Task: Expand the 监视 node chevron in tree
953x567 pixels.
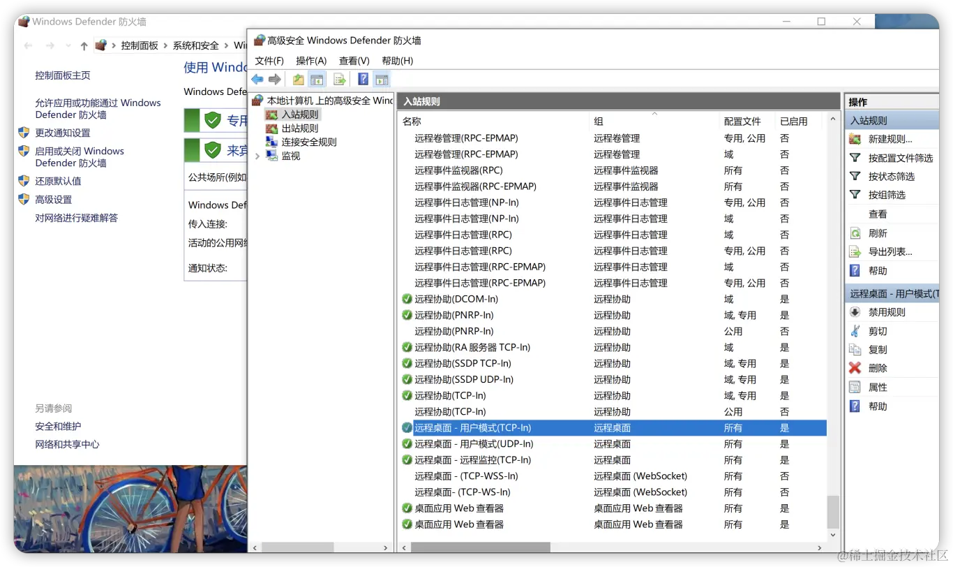Action: pyautogui.click(x=257, y=156)
